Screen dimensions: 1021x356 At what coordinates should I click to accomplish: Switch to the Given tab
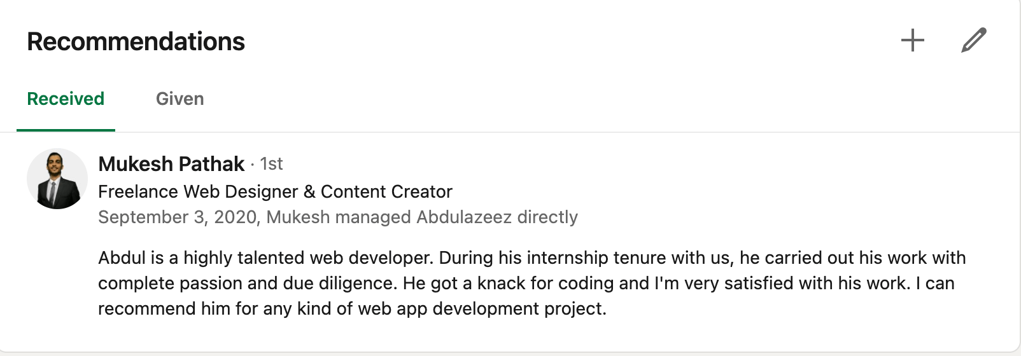pos(180,99)
